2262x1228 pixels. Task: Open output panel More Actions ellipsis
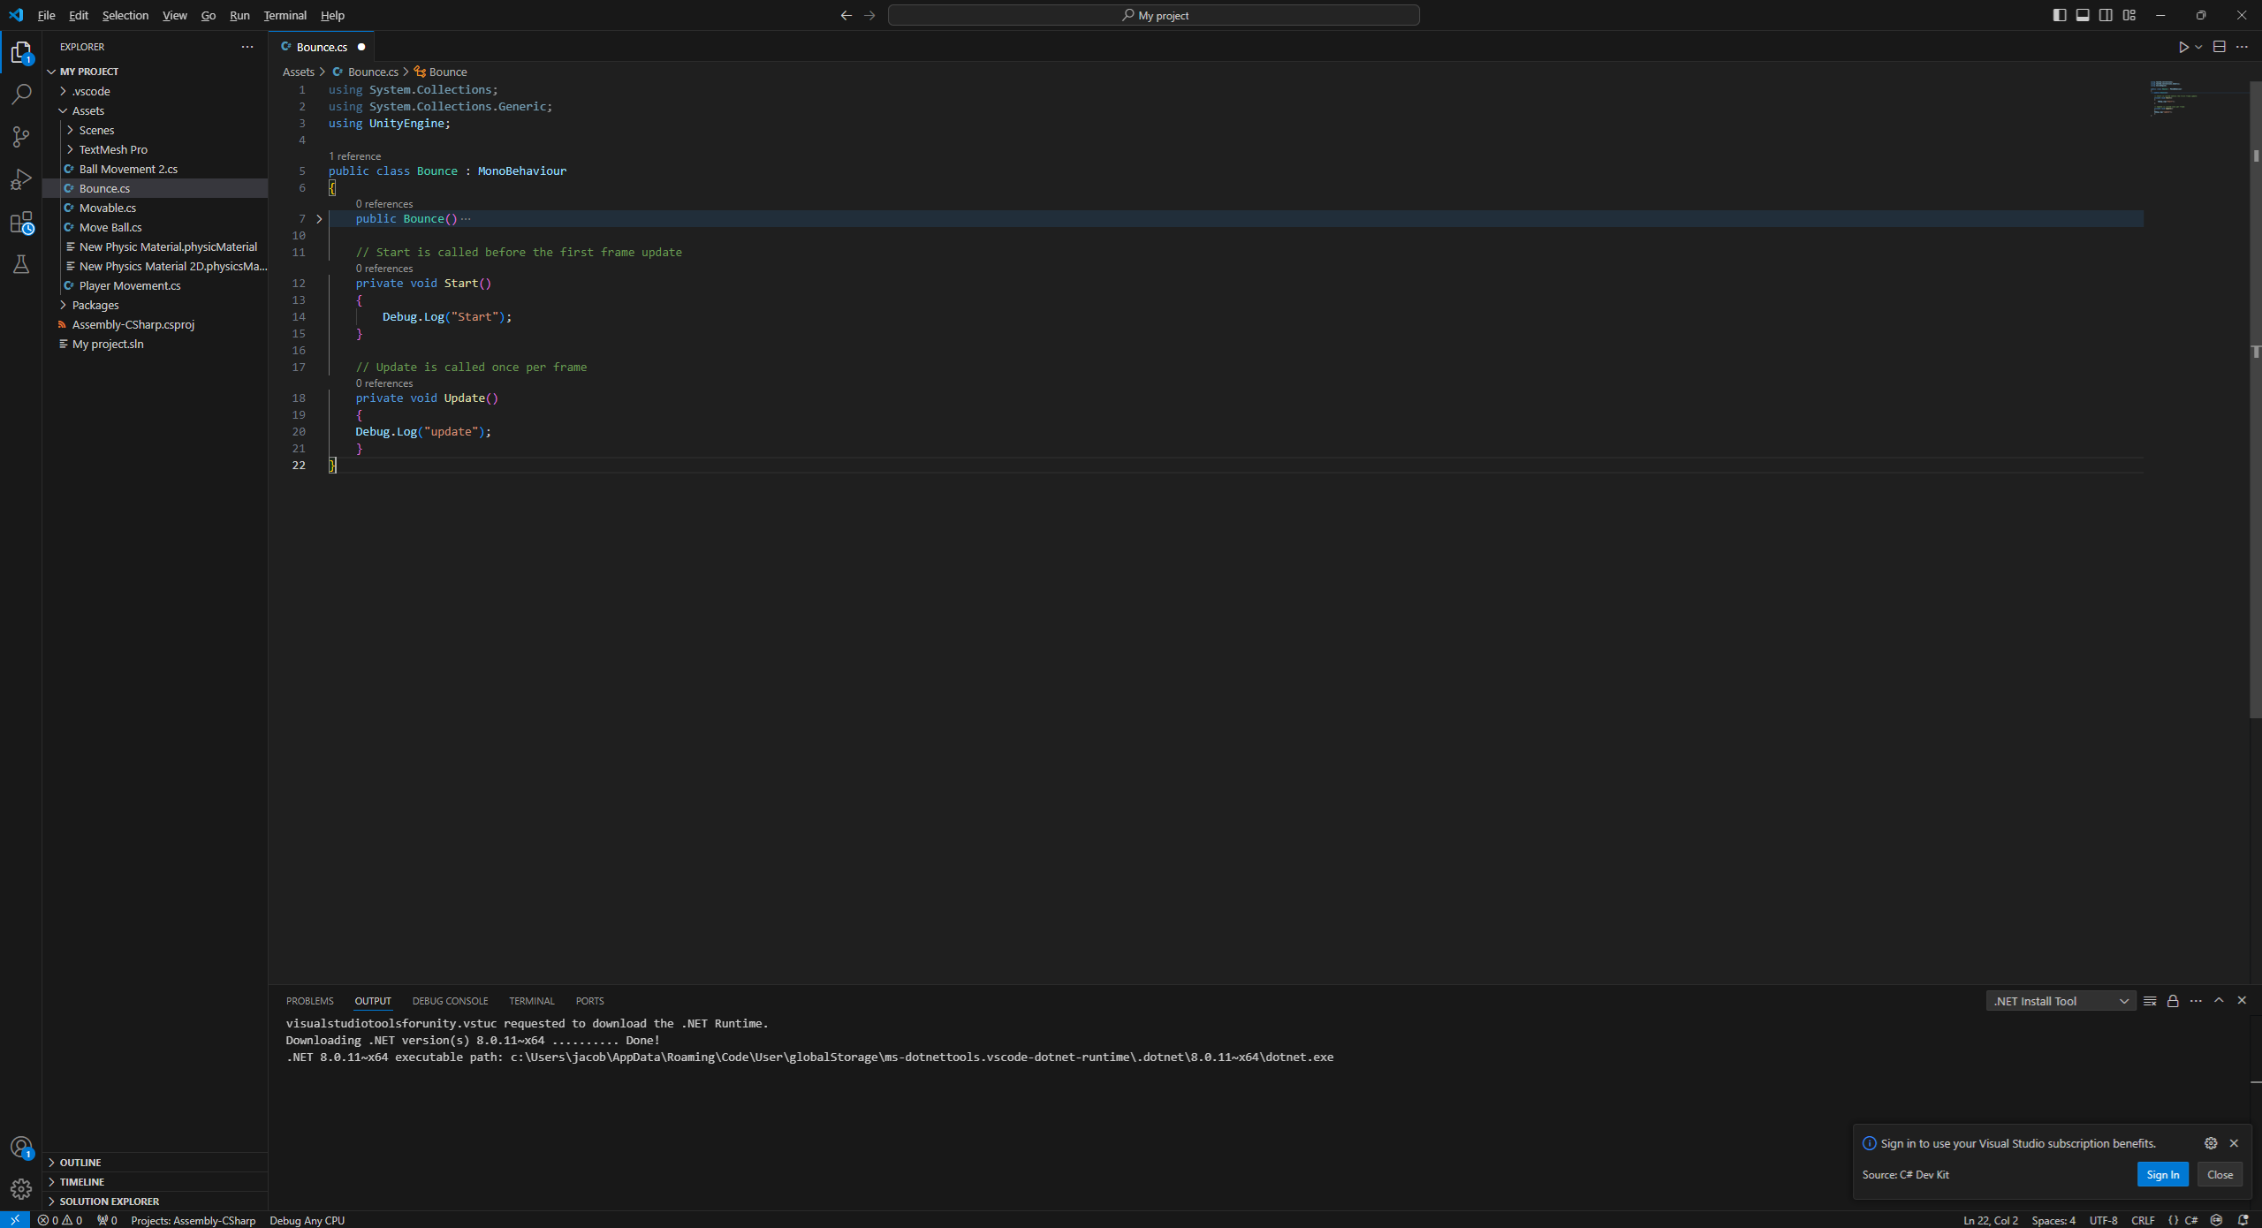pos(2196,1001)
